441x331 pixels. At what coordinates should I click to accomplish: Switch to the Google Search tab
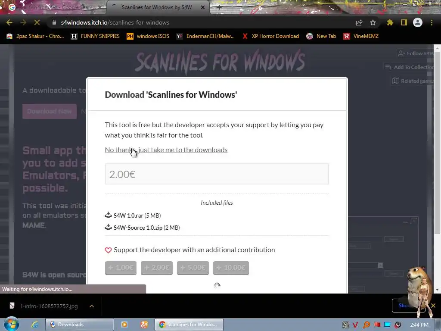coord(53,7)
